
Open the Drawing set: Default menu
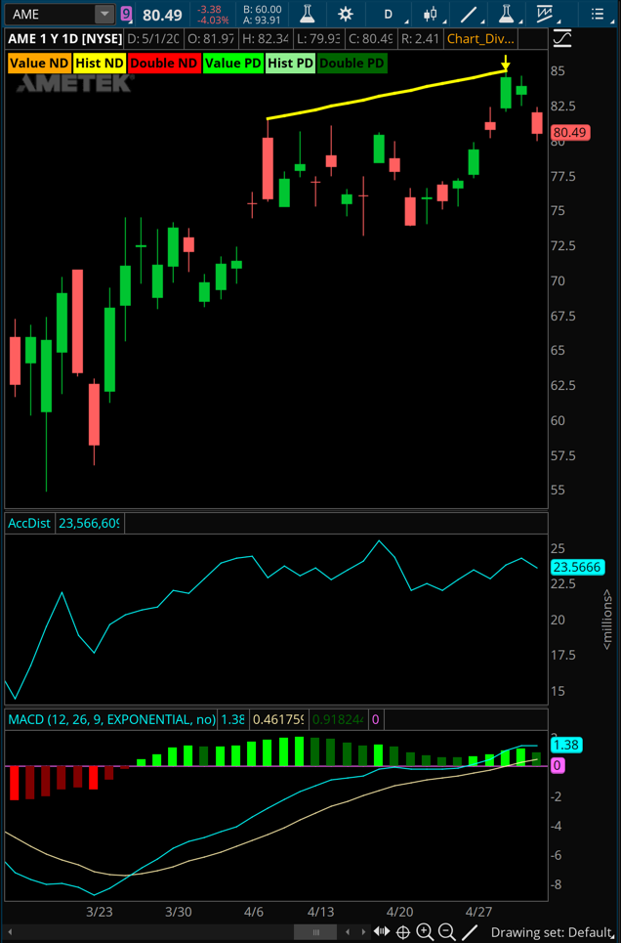(553, 933)
